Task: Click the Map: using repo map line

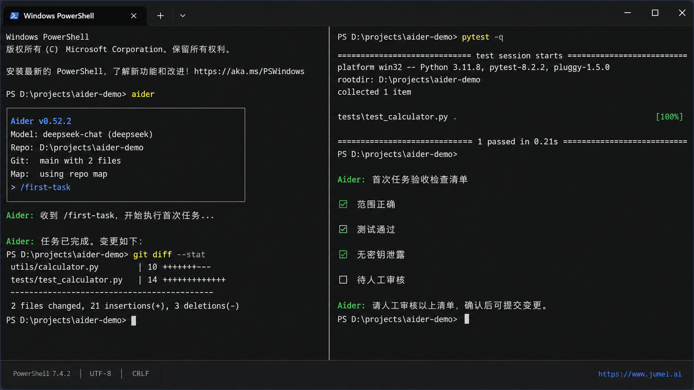Action: 59,174
